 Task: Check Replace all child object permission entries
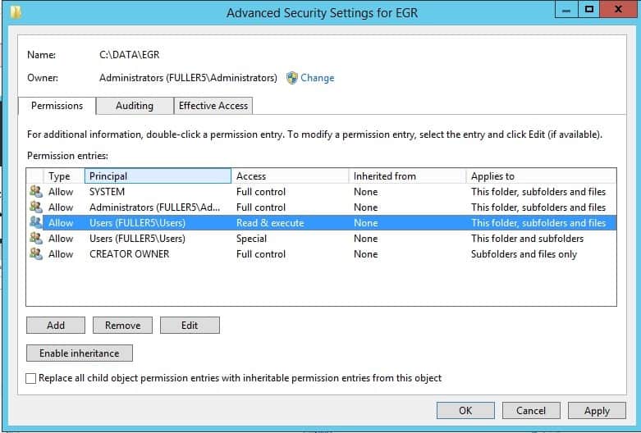point(30,378)
